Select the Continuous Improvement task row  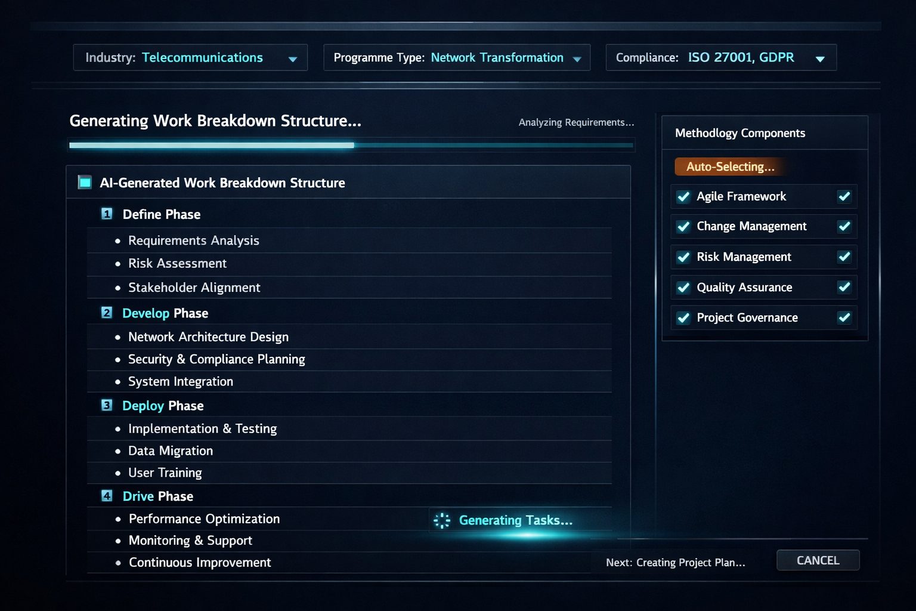pos(349,562)
